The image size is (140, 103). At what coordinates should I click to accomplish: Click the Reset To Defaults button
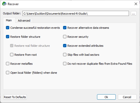click(x=15, y=97)
